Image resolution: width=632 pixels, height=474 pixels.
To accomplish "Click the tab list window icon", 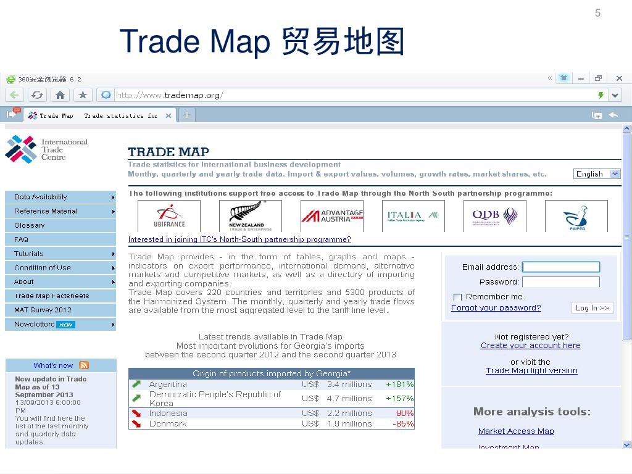I will [597, 115].
